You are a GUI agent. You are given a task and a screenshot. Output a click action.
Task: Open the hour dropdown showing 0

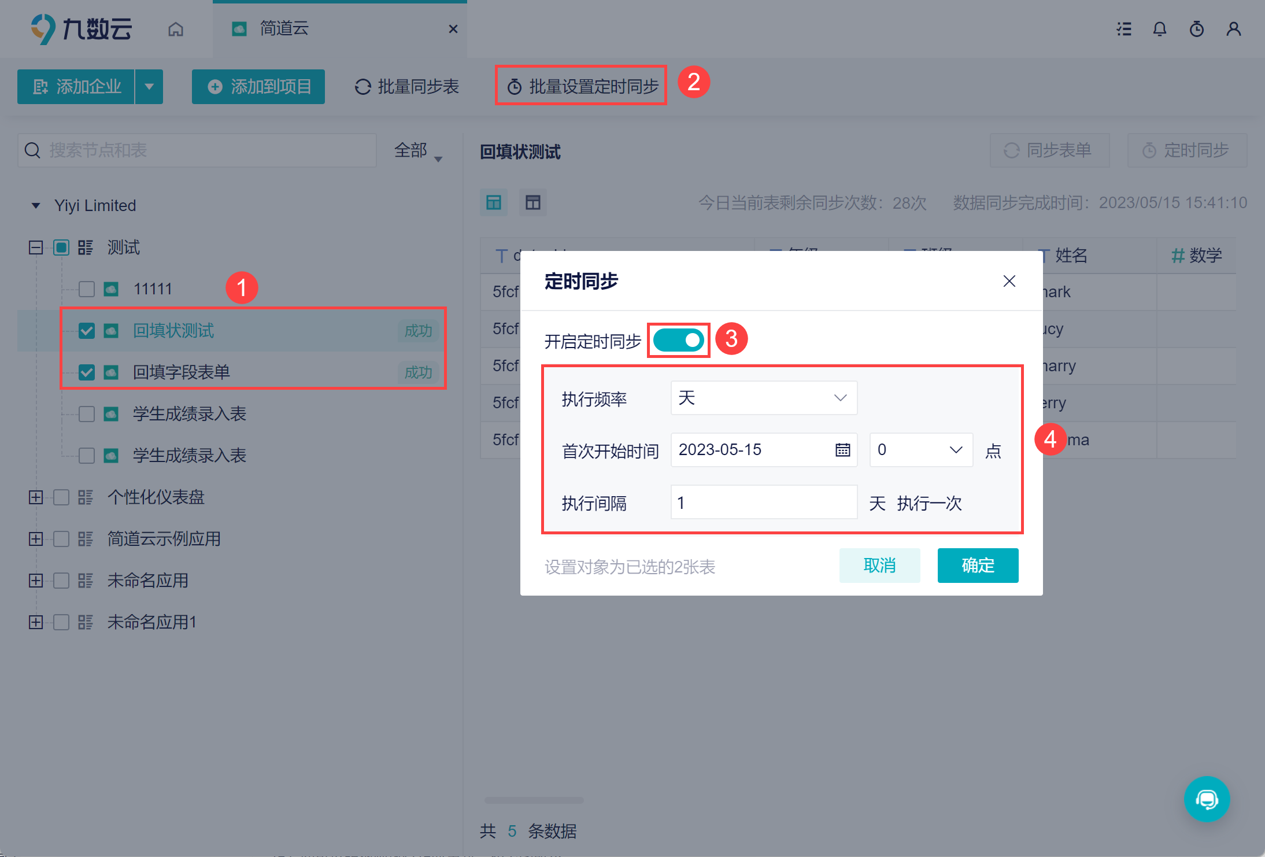coord(920,450)
